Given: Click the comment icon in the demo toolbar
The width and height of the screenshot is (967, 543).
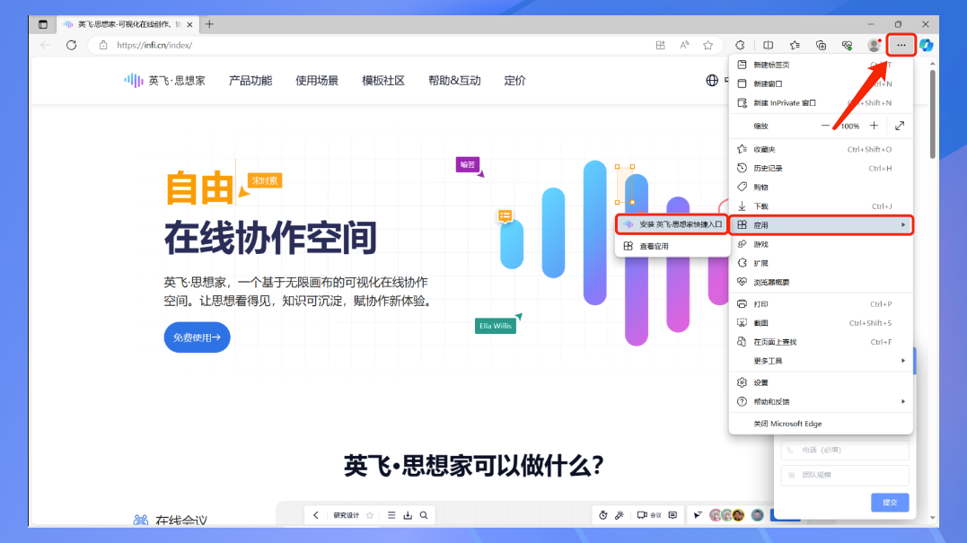Looking at the screenshot, I should click(x=673, y=515).
